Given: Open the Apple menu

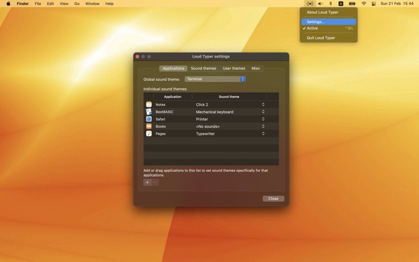Looking at the screenshot, I should (x=8, y=4).
